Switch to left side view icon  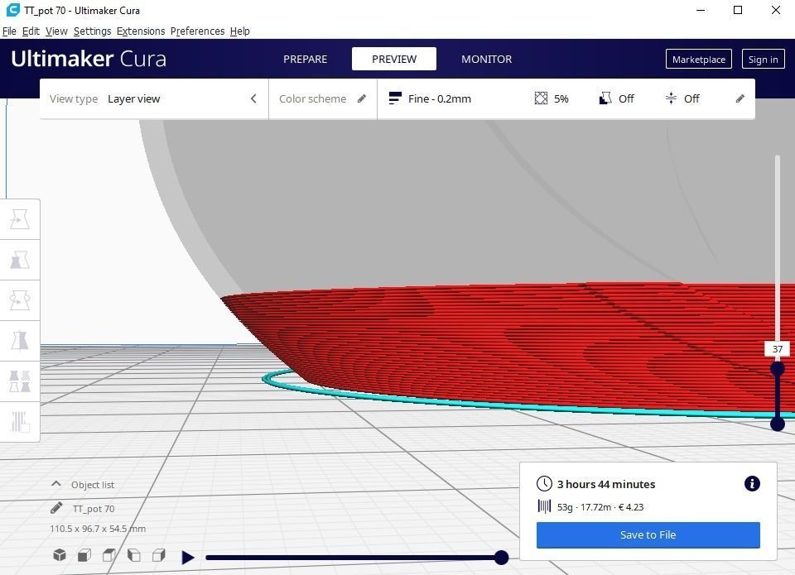[134, 555]
